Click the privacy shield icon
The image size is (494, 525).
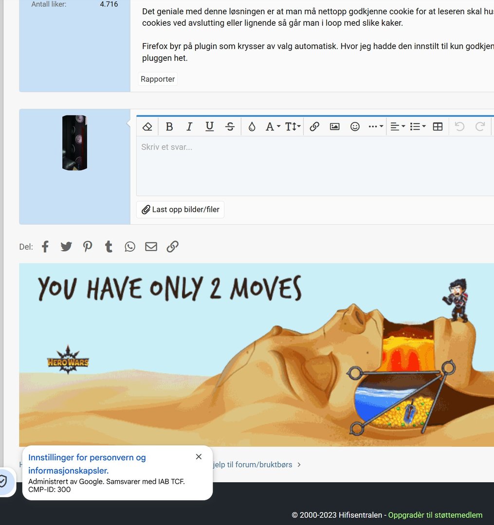point(3,481)
